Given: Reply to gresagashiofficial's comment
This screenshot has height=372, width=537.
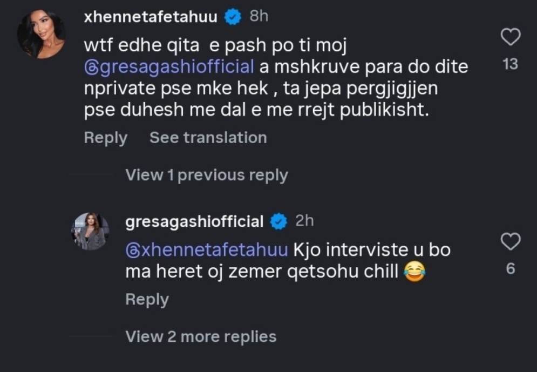Looking at the screenshot, I should click(x=147, y=299).
